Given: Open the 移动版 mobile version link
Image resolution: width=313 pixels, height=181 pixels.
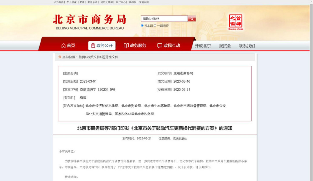Looking at the screenshot, I should [x=132, y=2].
